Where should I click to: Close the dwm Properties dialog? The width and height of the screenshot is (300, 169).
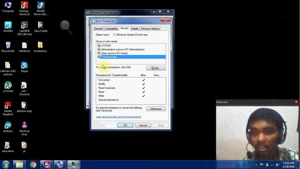coord(165,20)
